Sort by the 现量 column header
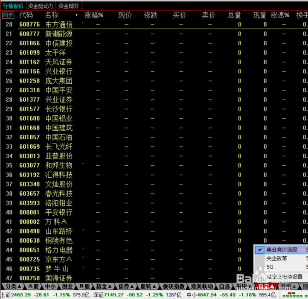 (x=260, y=15)
